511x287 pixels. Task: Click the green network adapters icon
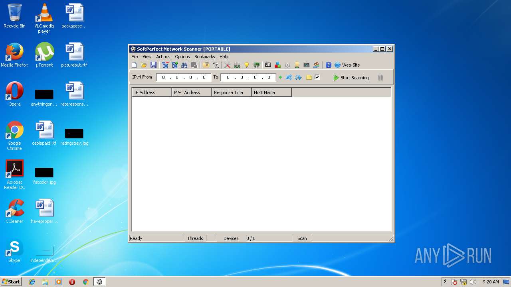[x=237, y=65]
